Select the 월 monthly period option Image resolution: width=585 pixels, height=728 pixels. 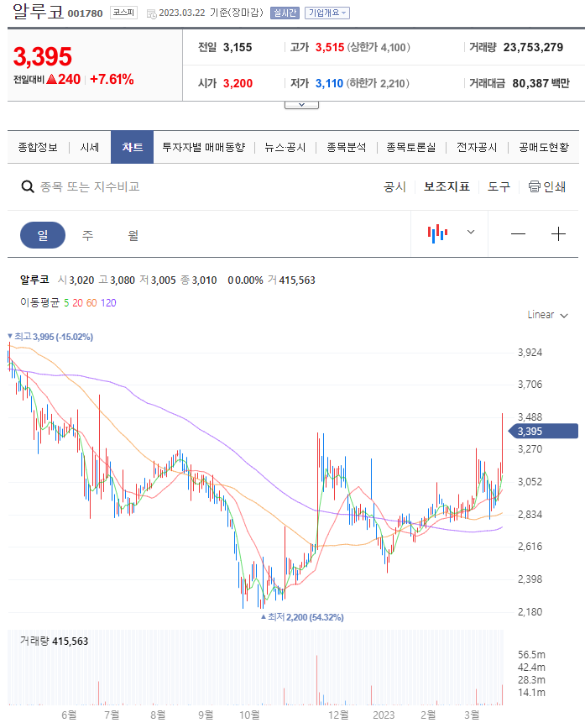click(133, 235)
